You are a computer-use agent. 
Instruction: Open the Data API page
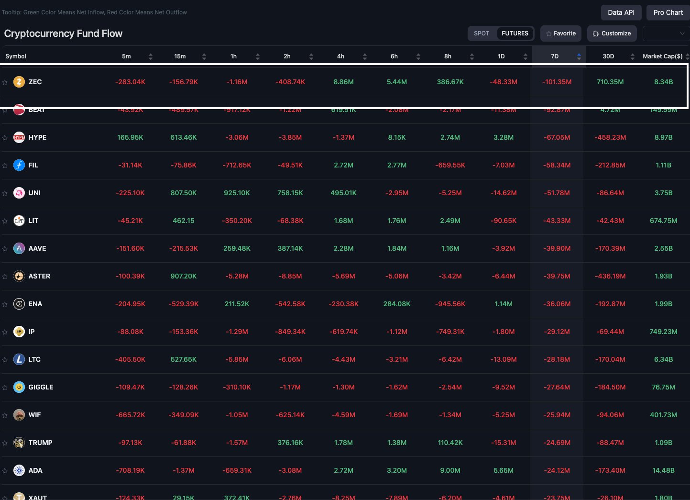click(x=621, y=12)
